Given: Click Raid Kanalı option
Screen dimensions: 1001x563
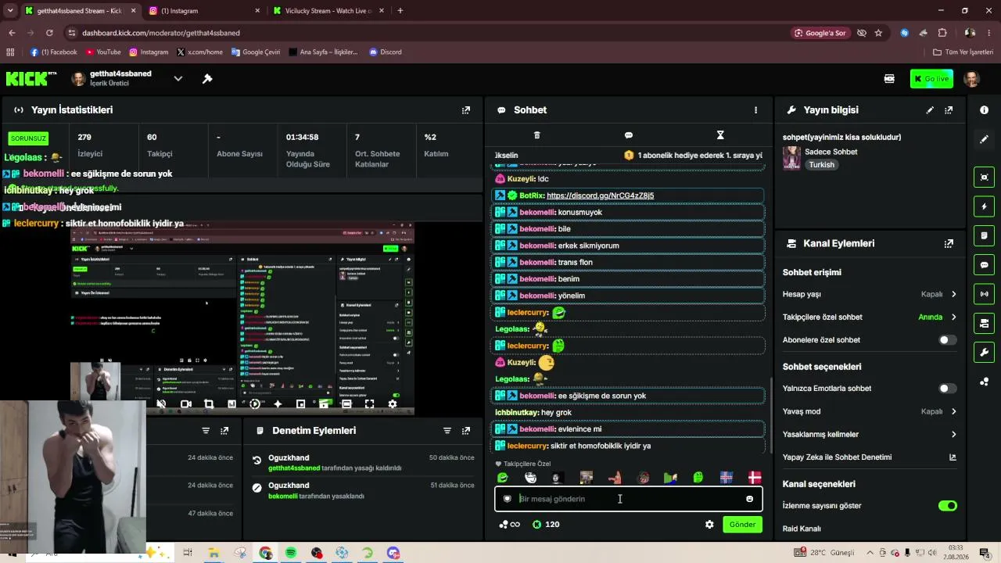Looking at the screenshot, I should 802,529.
